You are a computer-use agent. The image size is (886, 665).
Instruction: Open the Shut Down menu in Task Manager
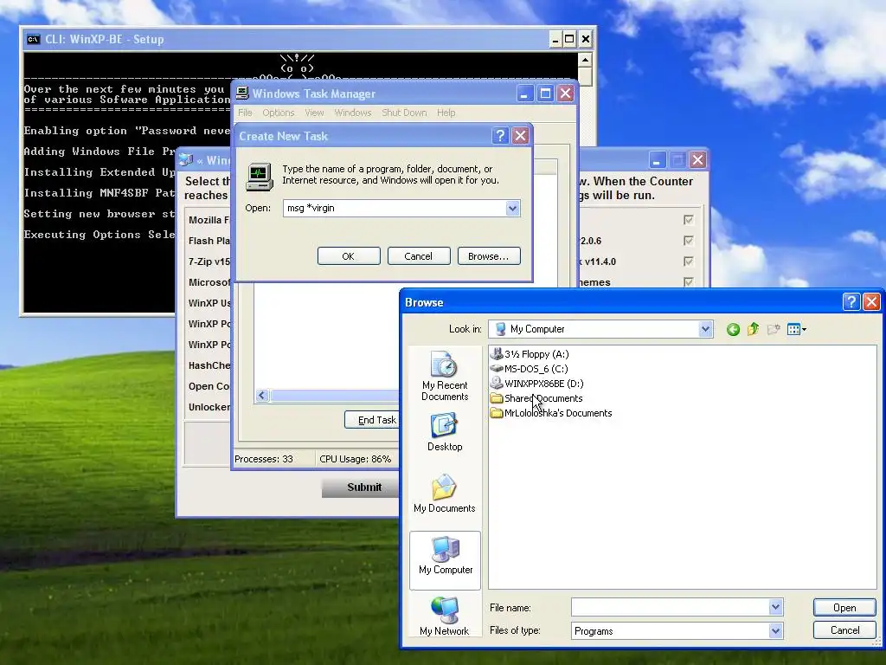(404, 113)
